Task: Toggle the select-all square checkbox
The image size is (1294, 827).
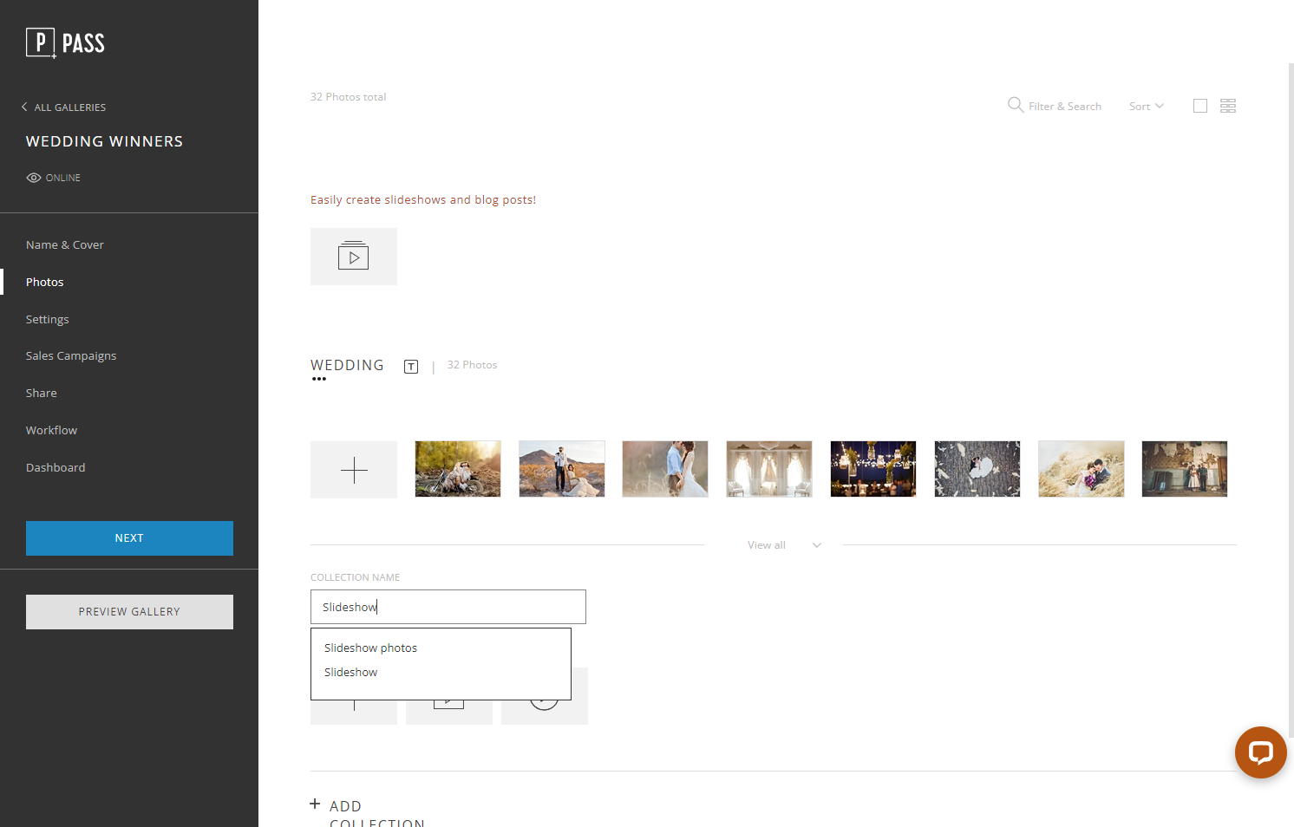Action: (1200, 106)
